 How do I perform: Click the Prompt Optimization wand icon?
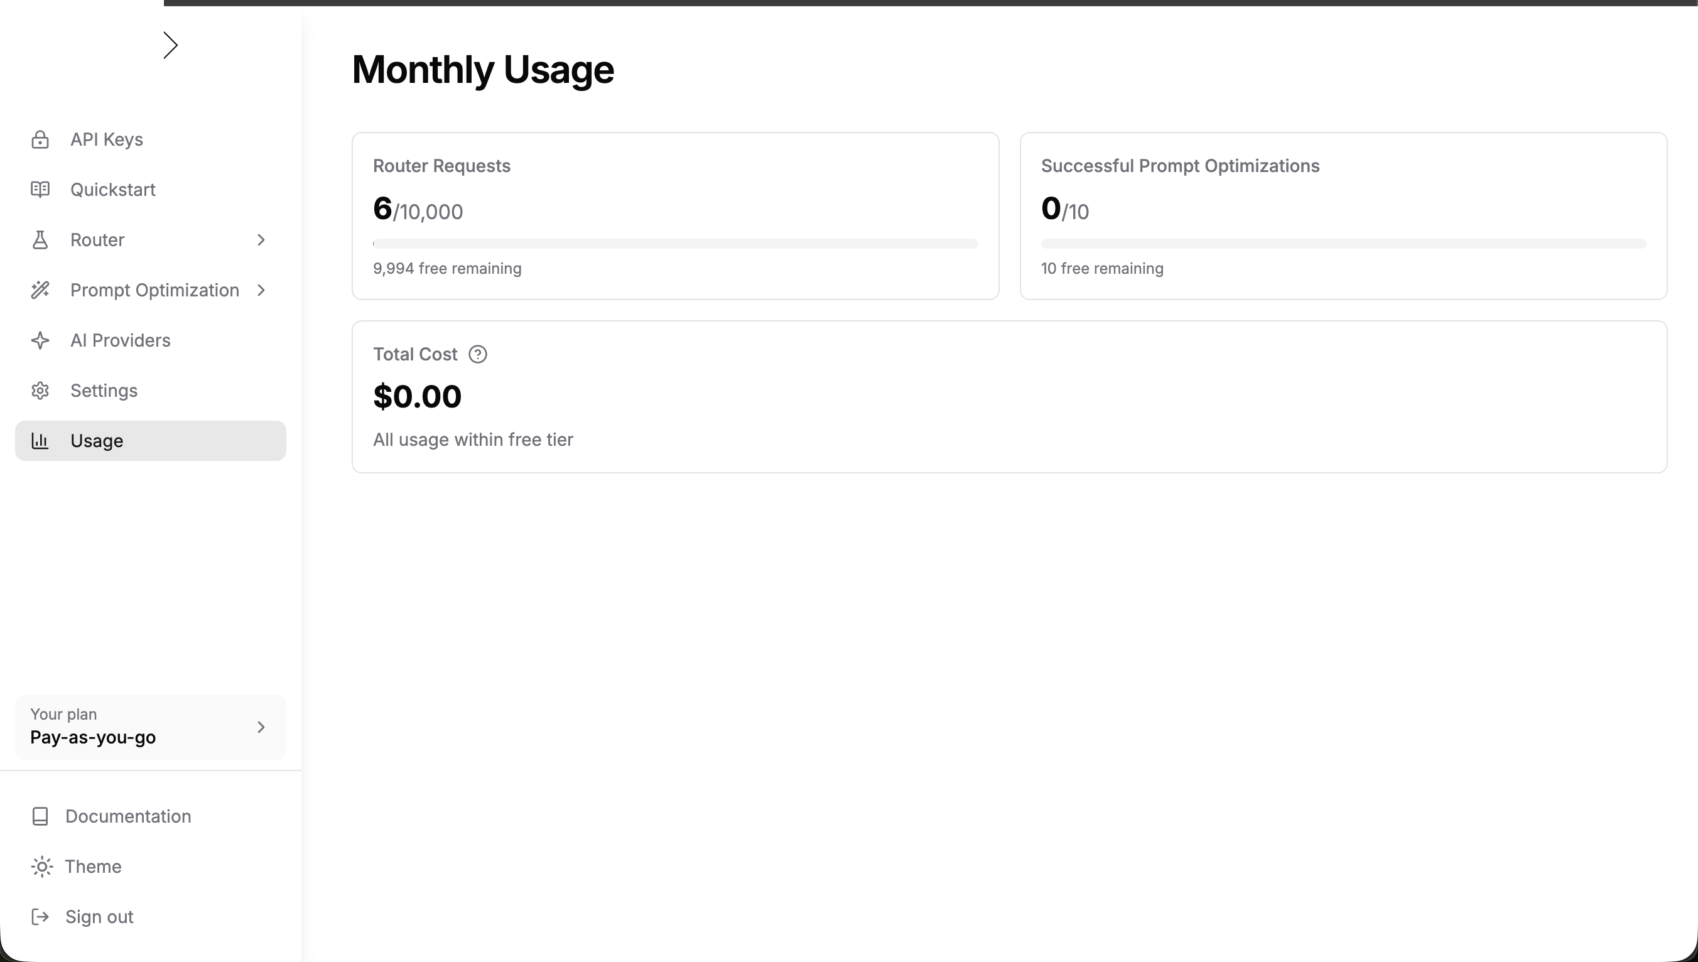40,290
